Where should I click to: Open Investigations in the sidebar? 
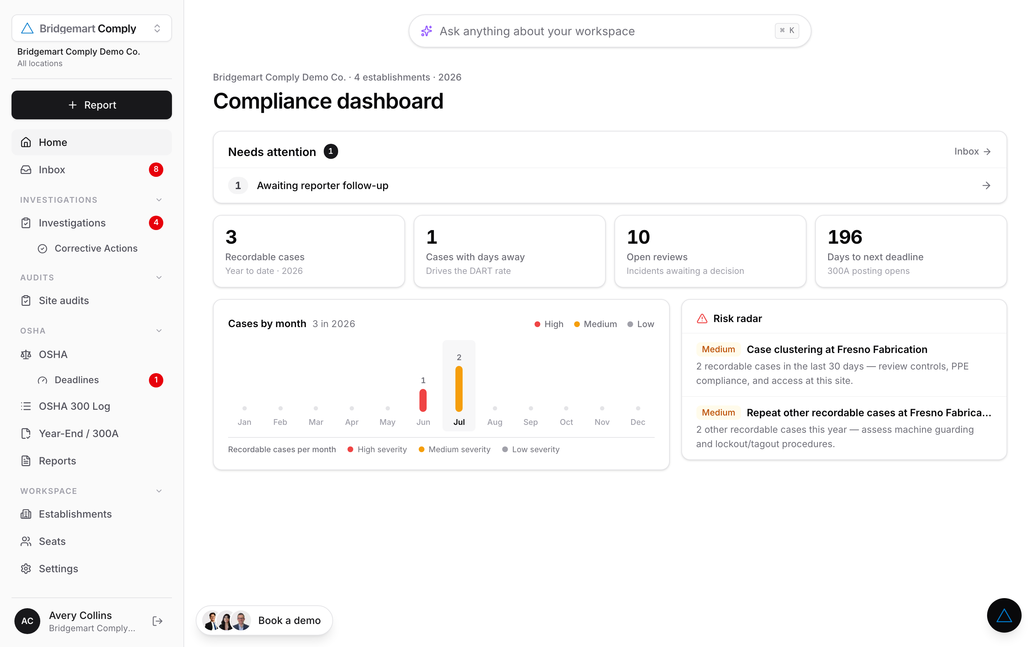tap(92, 223)
